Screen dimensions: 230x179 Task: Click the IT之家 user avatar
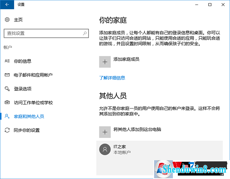pos(105,149)
